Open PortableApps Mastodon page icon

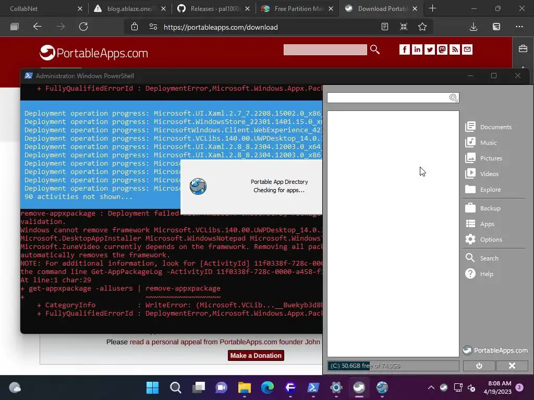point(442,49)
